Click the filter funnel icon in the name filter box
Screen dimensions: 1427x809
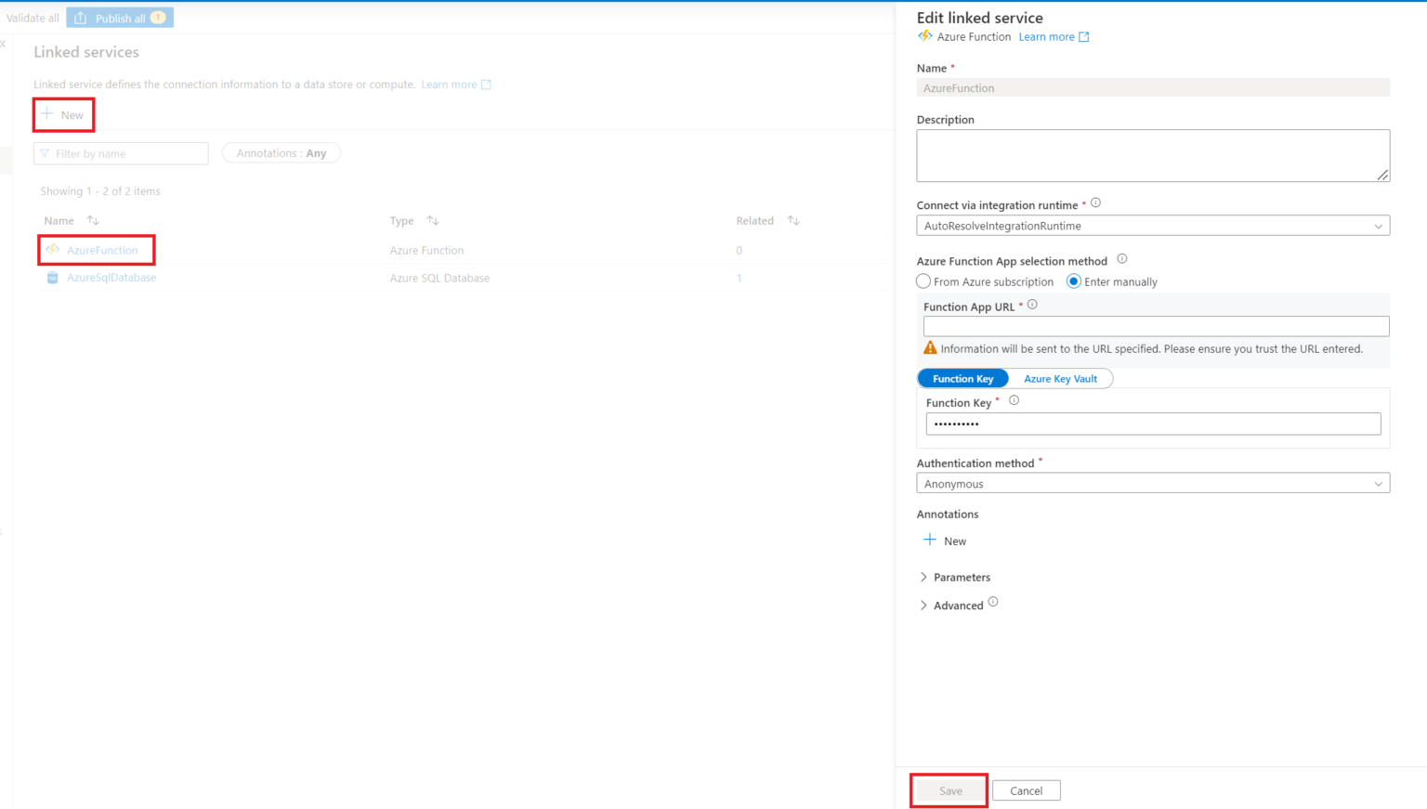tap(46, 153)
